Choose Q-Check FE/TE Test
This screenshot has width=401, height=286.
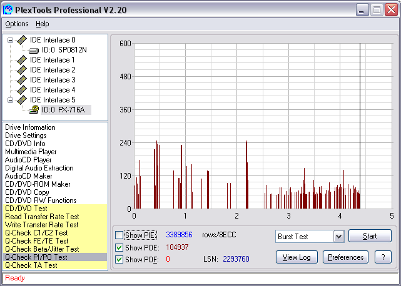click(55, 241)
